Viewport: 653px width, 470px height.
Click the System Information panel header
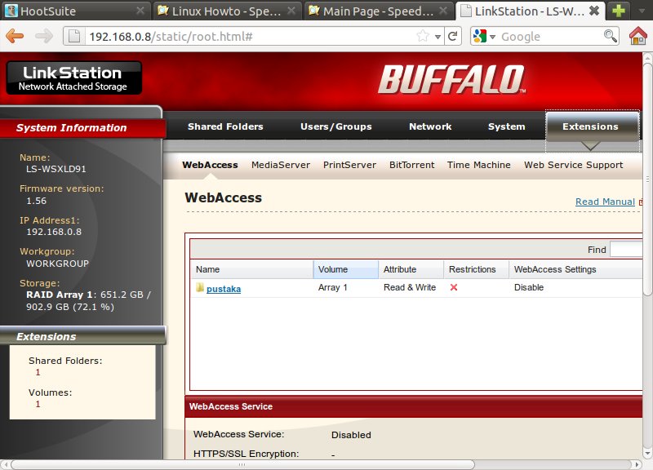(82, 128)
